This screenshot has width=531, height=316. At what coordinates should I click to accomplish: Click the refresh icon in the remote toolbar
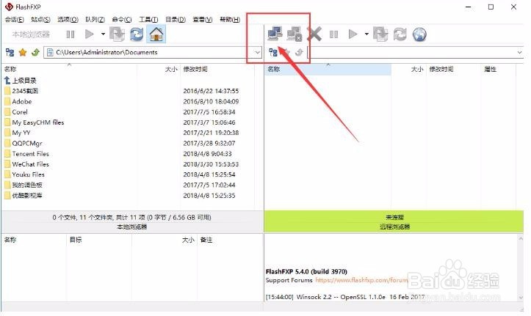click(400, 34)
